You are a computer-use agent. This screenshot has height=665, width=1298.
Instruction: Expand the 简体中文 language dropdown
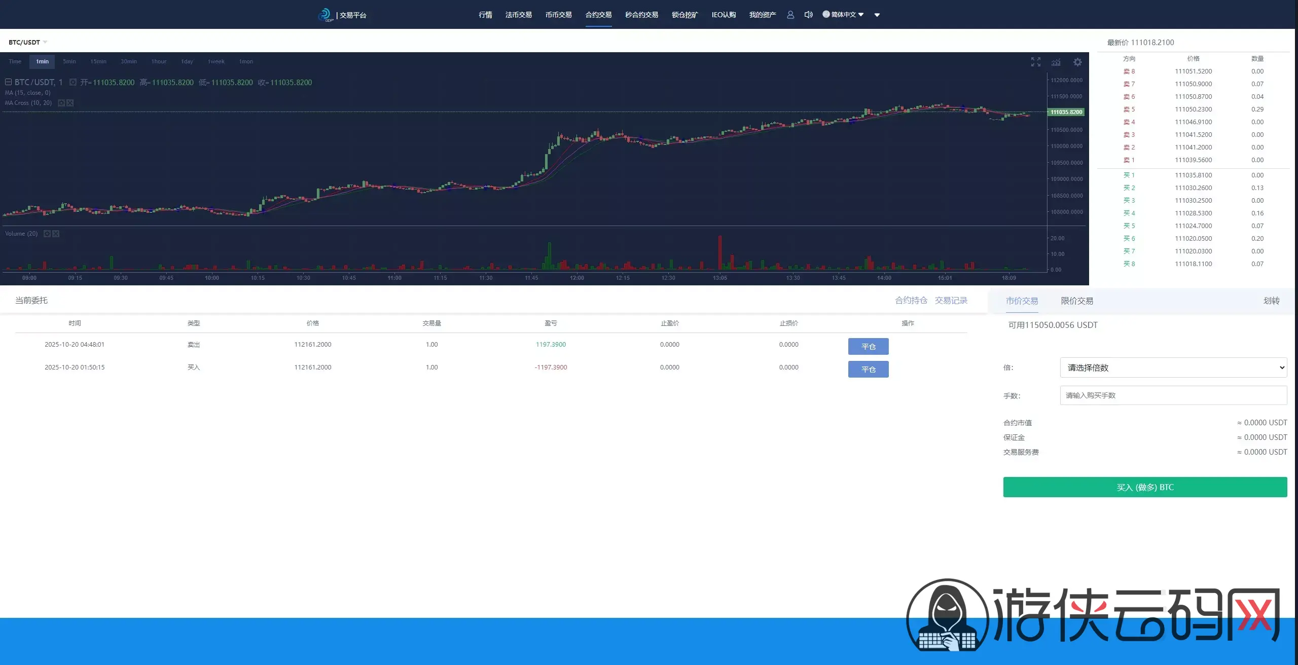tap(843, 15)
